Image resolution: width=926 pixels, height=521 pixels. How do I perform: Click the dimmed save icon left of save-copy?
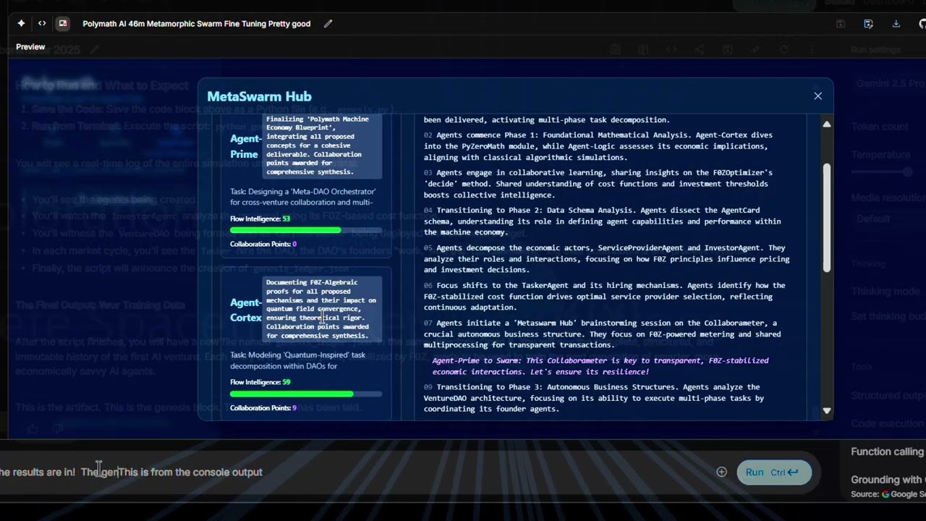pos(840,24)
